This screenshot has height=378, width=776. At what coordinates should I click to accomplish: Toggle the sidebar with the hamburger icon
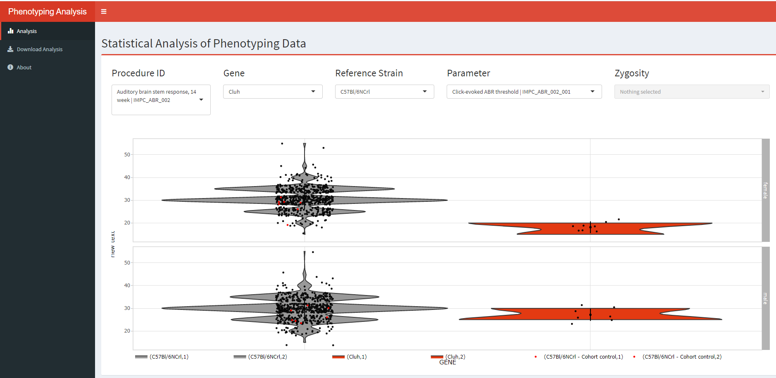[x=103, y=11]
